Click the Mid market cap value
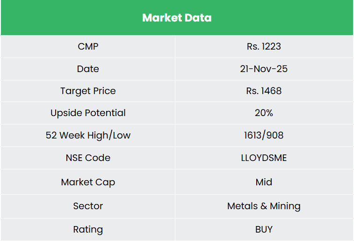This screenshot has width=354, height=241. point(264,182)
